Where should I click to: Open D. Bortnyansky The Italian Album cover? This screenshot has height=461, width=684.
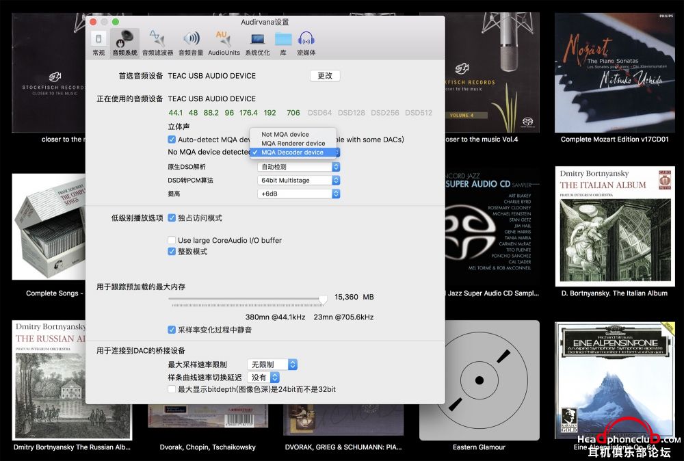(x=615, y=226)
